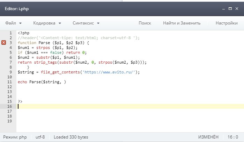
Task: Click the commented header line
Action: pyautogui.click(x=79, y=38)
